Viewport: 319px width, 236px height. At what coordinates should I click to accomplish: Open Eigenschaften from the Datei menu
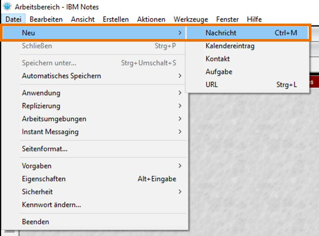[x=44, y=179]
